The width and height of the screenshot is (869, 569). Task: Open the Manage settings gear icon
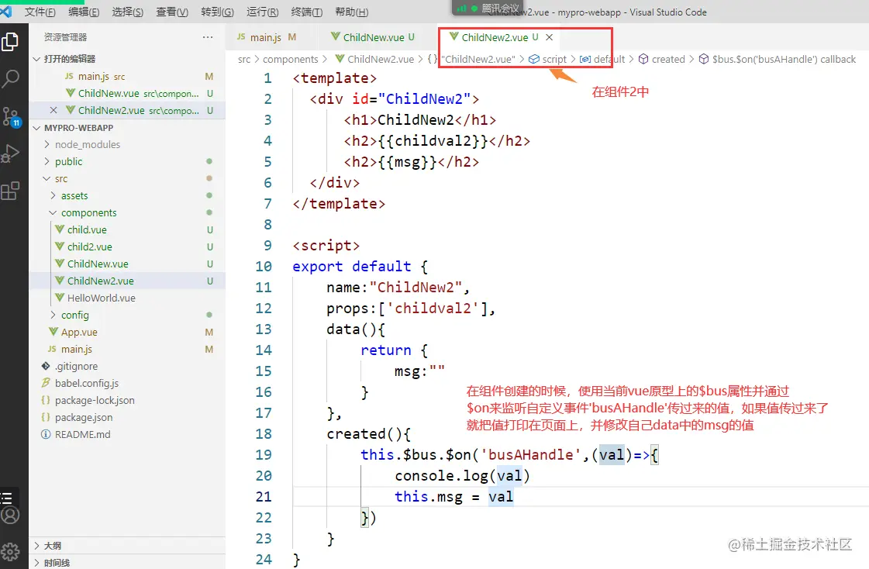click(11, 552)
